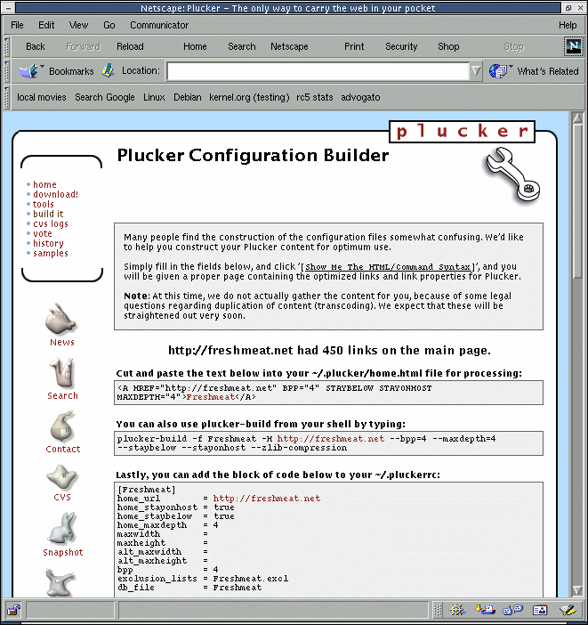
Task: Open the Bookmarks icon menu
Action: click(30, 71)
